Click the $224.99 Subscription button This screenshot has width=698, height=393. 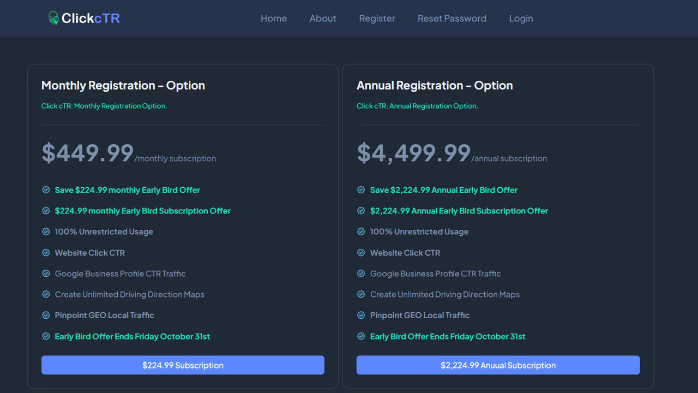click(x=183, y=365)
